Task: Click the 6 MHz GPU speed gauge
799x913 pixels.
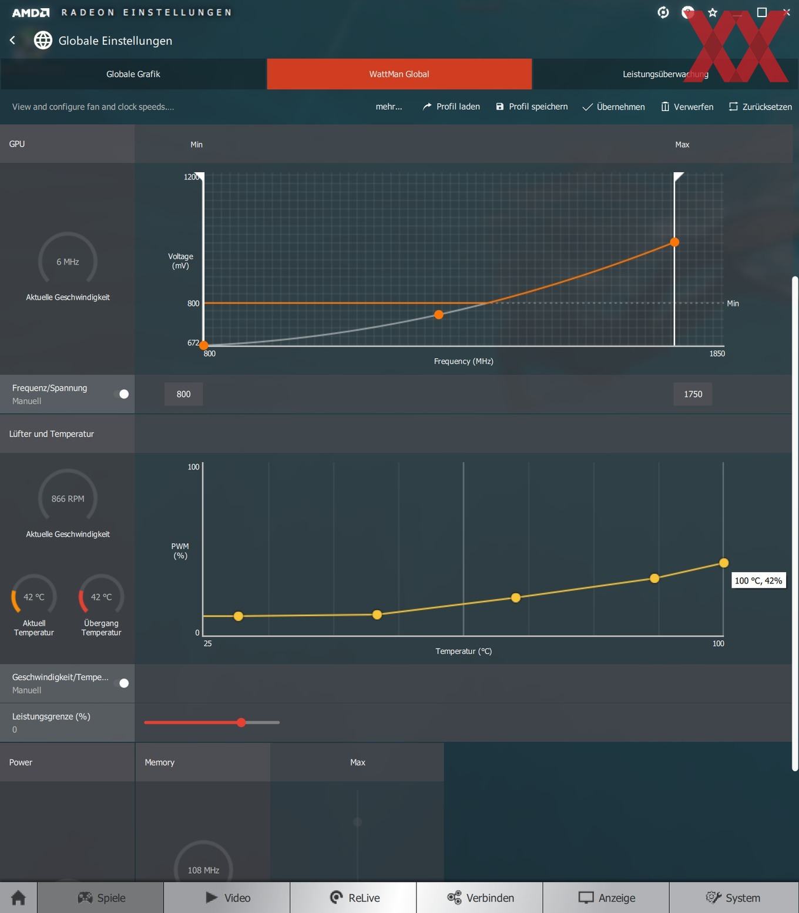Action: point(68,259)
